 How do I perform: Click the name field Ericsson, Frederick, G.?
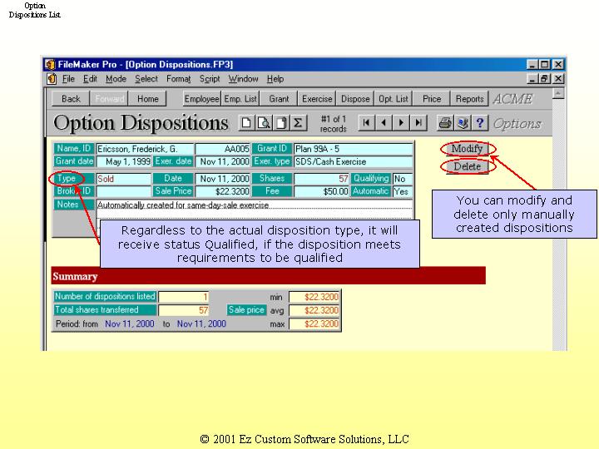pos(145,149)
